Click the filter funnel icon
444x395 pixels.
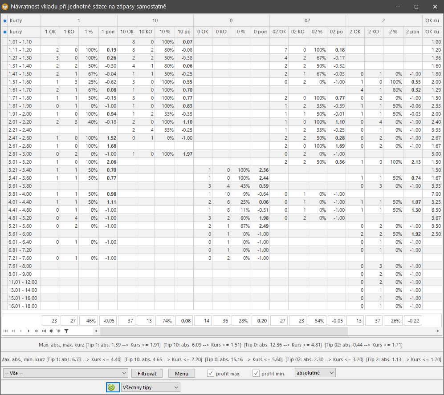point(66,331)
